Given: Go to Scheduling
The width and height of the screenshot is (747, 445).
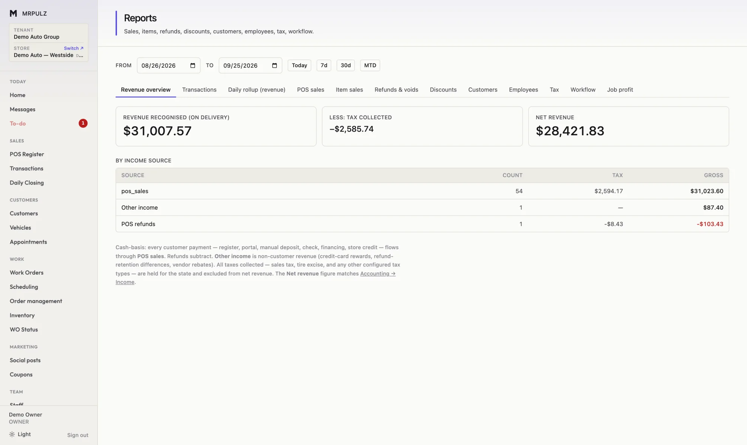Looking at the screenshot, I should (x=24, y=287).
